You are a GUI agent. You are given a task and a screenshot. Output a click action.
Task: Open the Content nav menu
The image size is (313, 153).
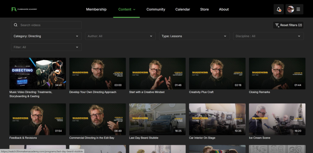pyautogui.click(x=126, y=9)
